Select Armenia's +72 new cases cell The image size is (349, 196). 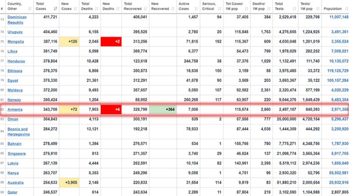tap(69, 109)
